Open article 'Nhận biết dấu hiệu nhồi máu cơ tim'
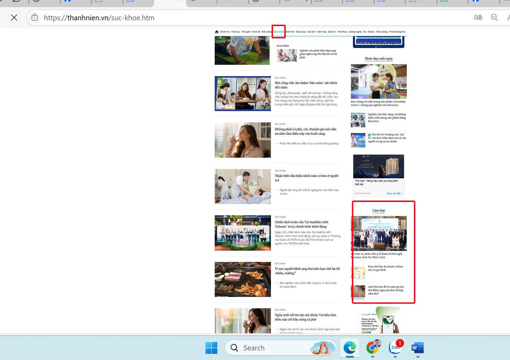The image size is (510, 360). [x=307, y=178]
